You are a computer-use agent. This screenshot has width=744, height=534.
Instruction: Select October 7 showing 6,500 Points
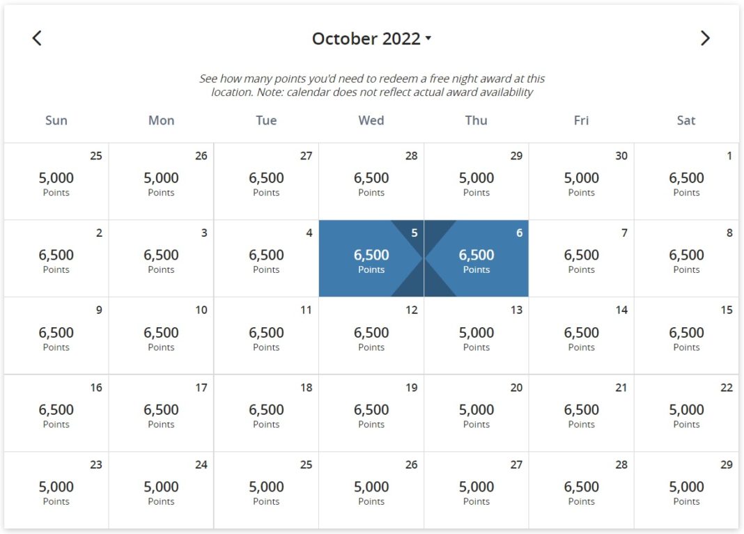tap(581, 258)
